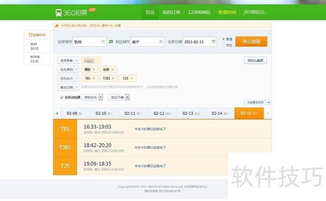Remove T81 train tag

pos(94,78)
